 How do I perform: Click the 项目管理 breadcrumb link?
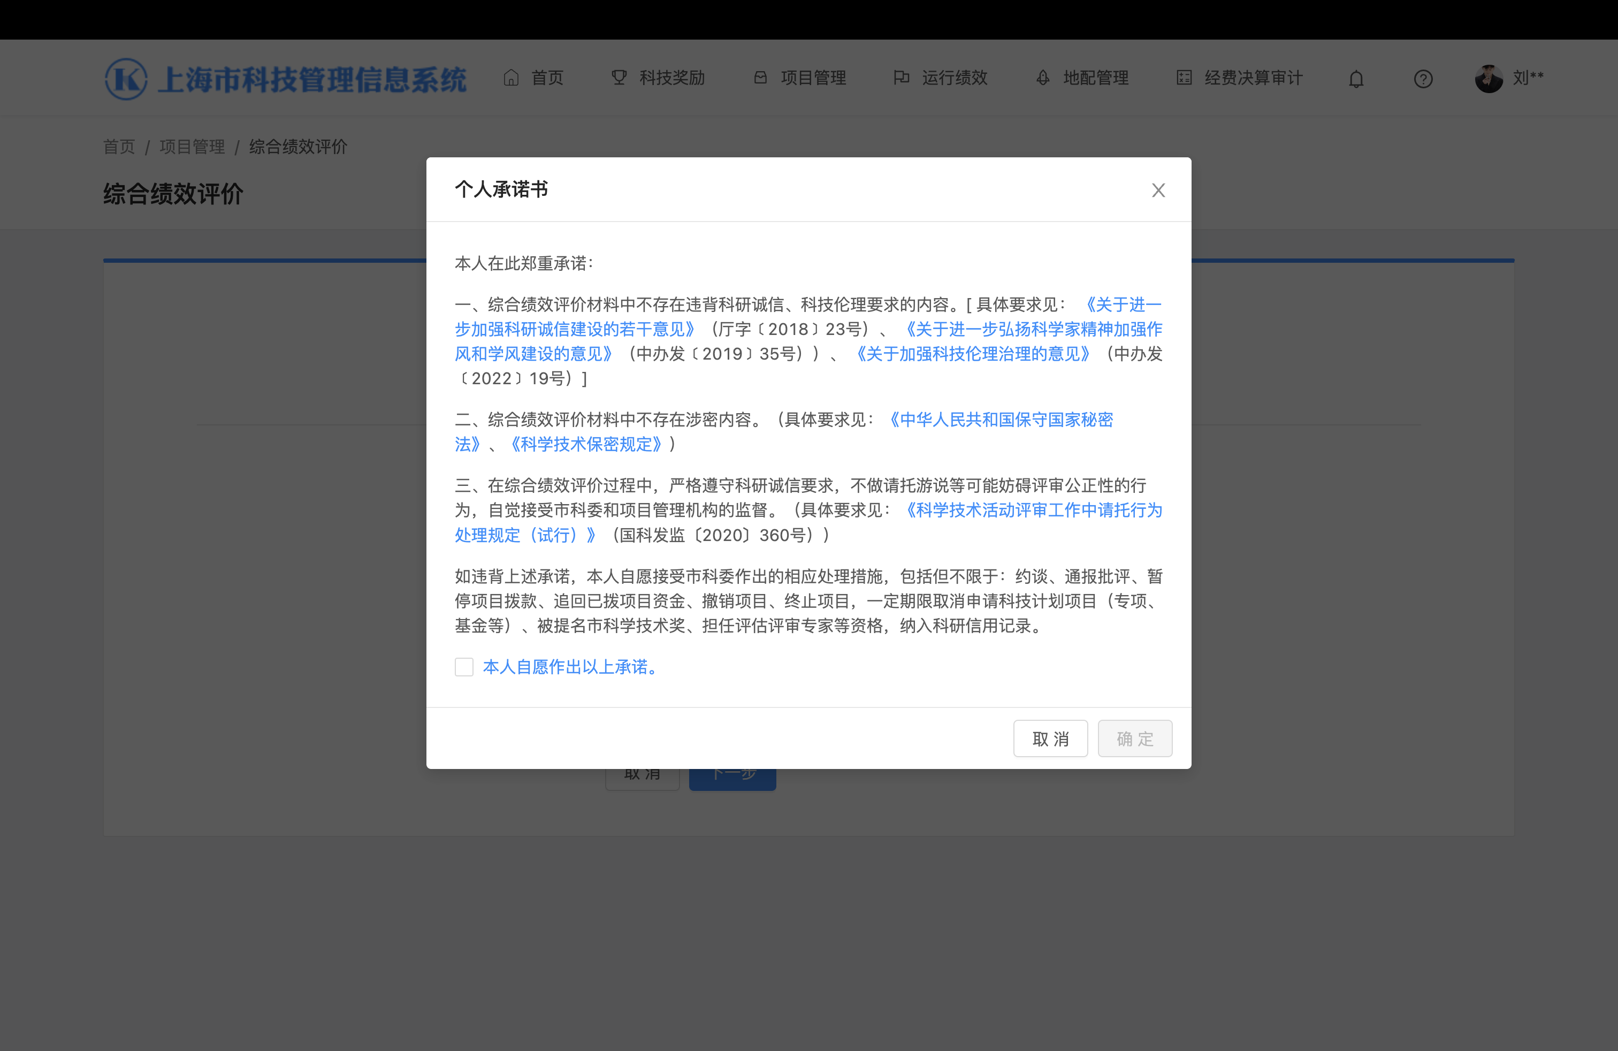click(192, 147)
